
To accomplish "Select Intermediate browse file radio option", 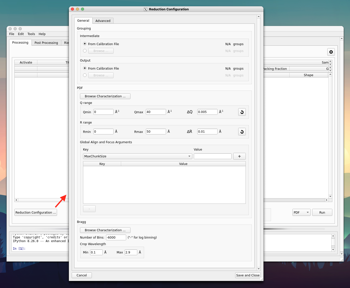I will point(85,51).
